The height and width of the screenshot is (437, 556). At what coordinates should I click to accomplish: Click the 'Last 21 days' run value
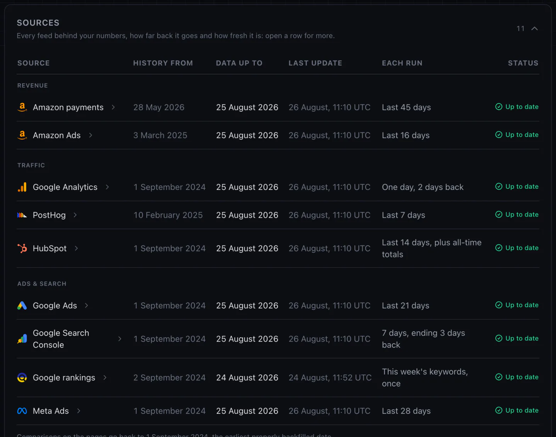405,306
